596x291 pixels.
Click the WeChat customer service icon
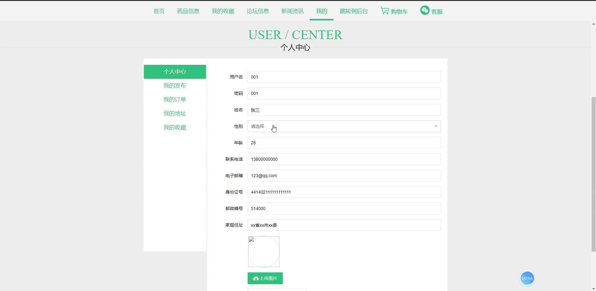pos(425,10)
